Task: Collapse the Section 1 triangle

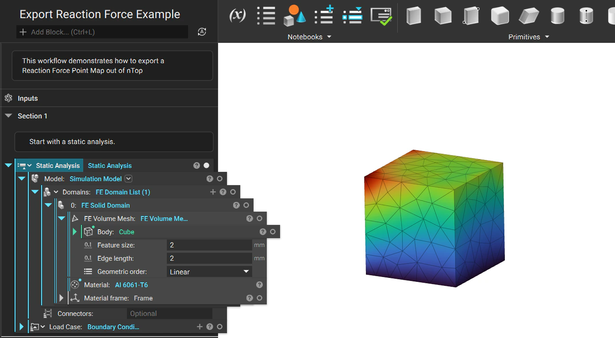Action: click(x=8, y=116)
